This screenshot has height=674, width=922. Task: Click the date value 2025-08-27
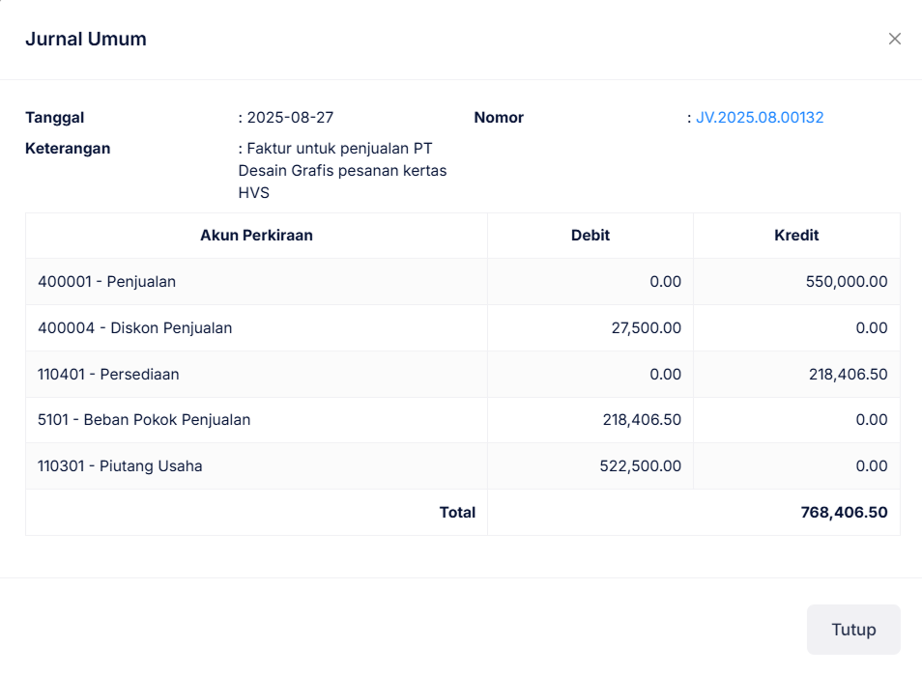(x=290, y=118)
